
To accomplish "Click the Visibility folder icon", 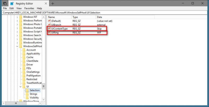I will click(x=27, y=98).
